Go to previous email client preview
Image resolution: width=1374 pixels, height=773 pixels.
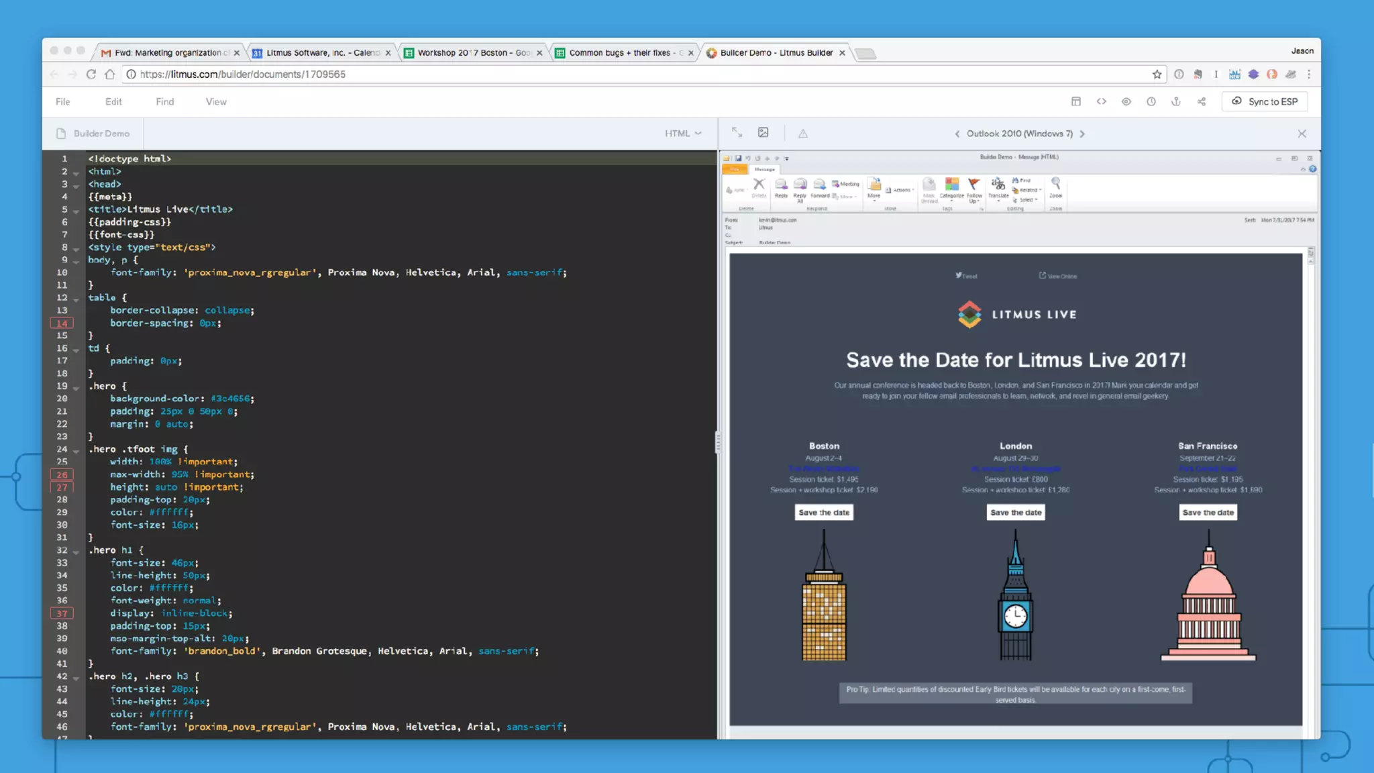click(x=957, y=134)
